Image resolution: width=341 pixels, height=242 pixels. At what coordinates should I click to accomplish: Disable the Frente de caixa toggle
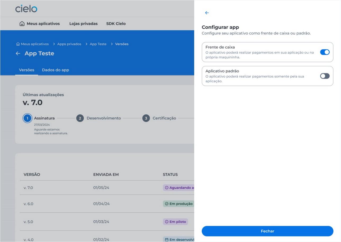coord(325,52)
